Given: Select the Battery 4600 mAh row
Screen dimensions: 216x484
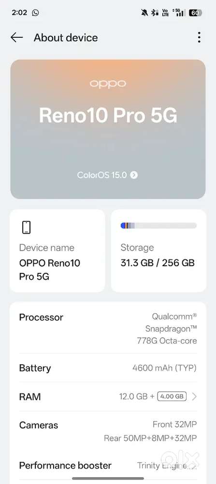Looking at the screenshot, I should 108,368.
